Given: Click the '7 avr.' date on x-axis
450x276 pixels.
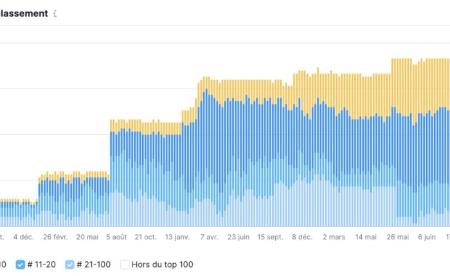Looking at the screenshot, I should [208, 237].
